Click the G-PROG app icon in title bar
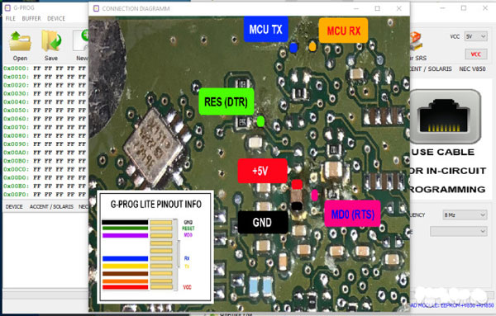Viewport: 496px width, 316px height. point(7,7)
